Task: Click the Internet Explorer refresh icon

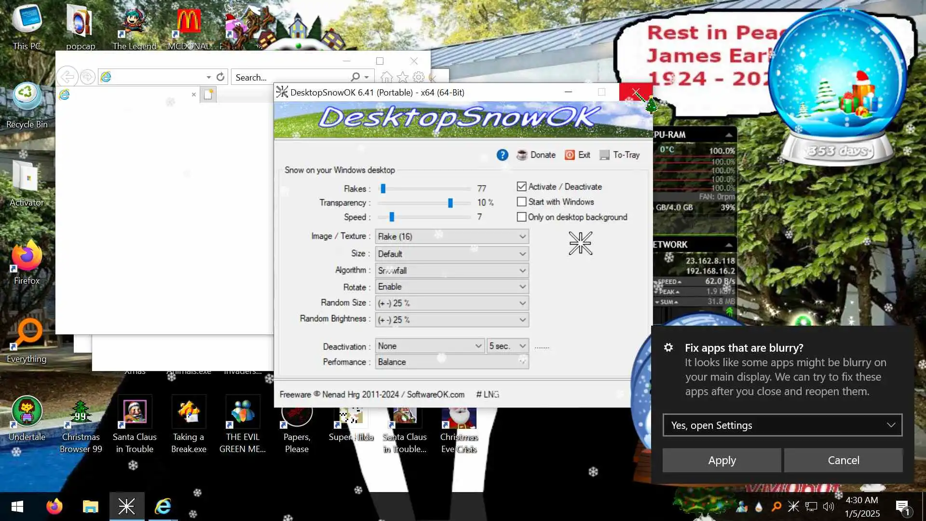Action: pyautogui.click(x=220, y=77)
